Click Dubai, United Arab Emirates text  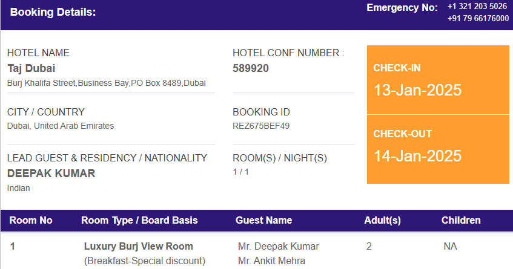pos(61,126)
